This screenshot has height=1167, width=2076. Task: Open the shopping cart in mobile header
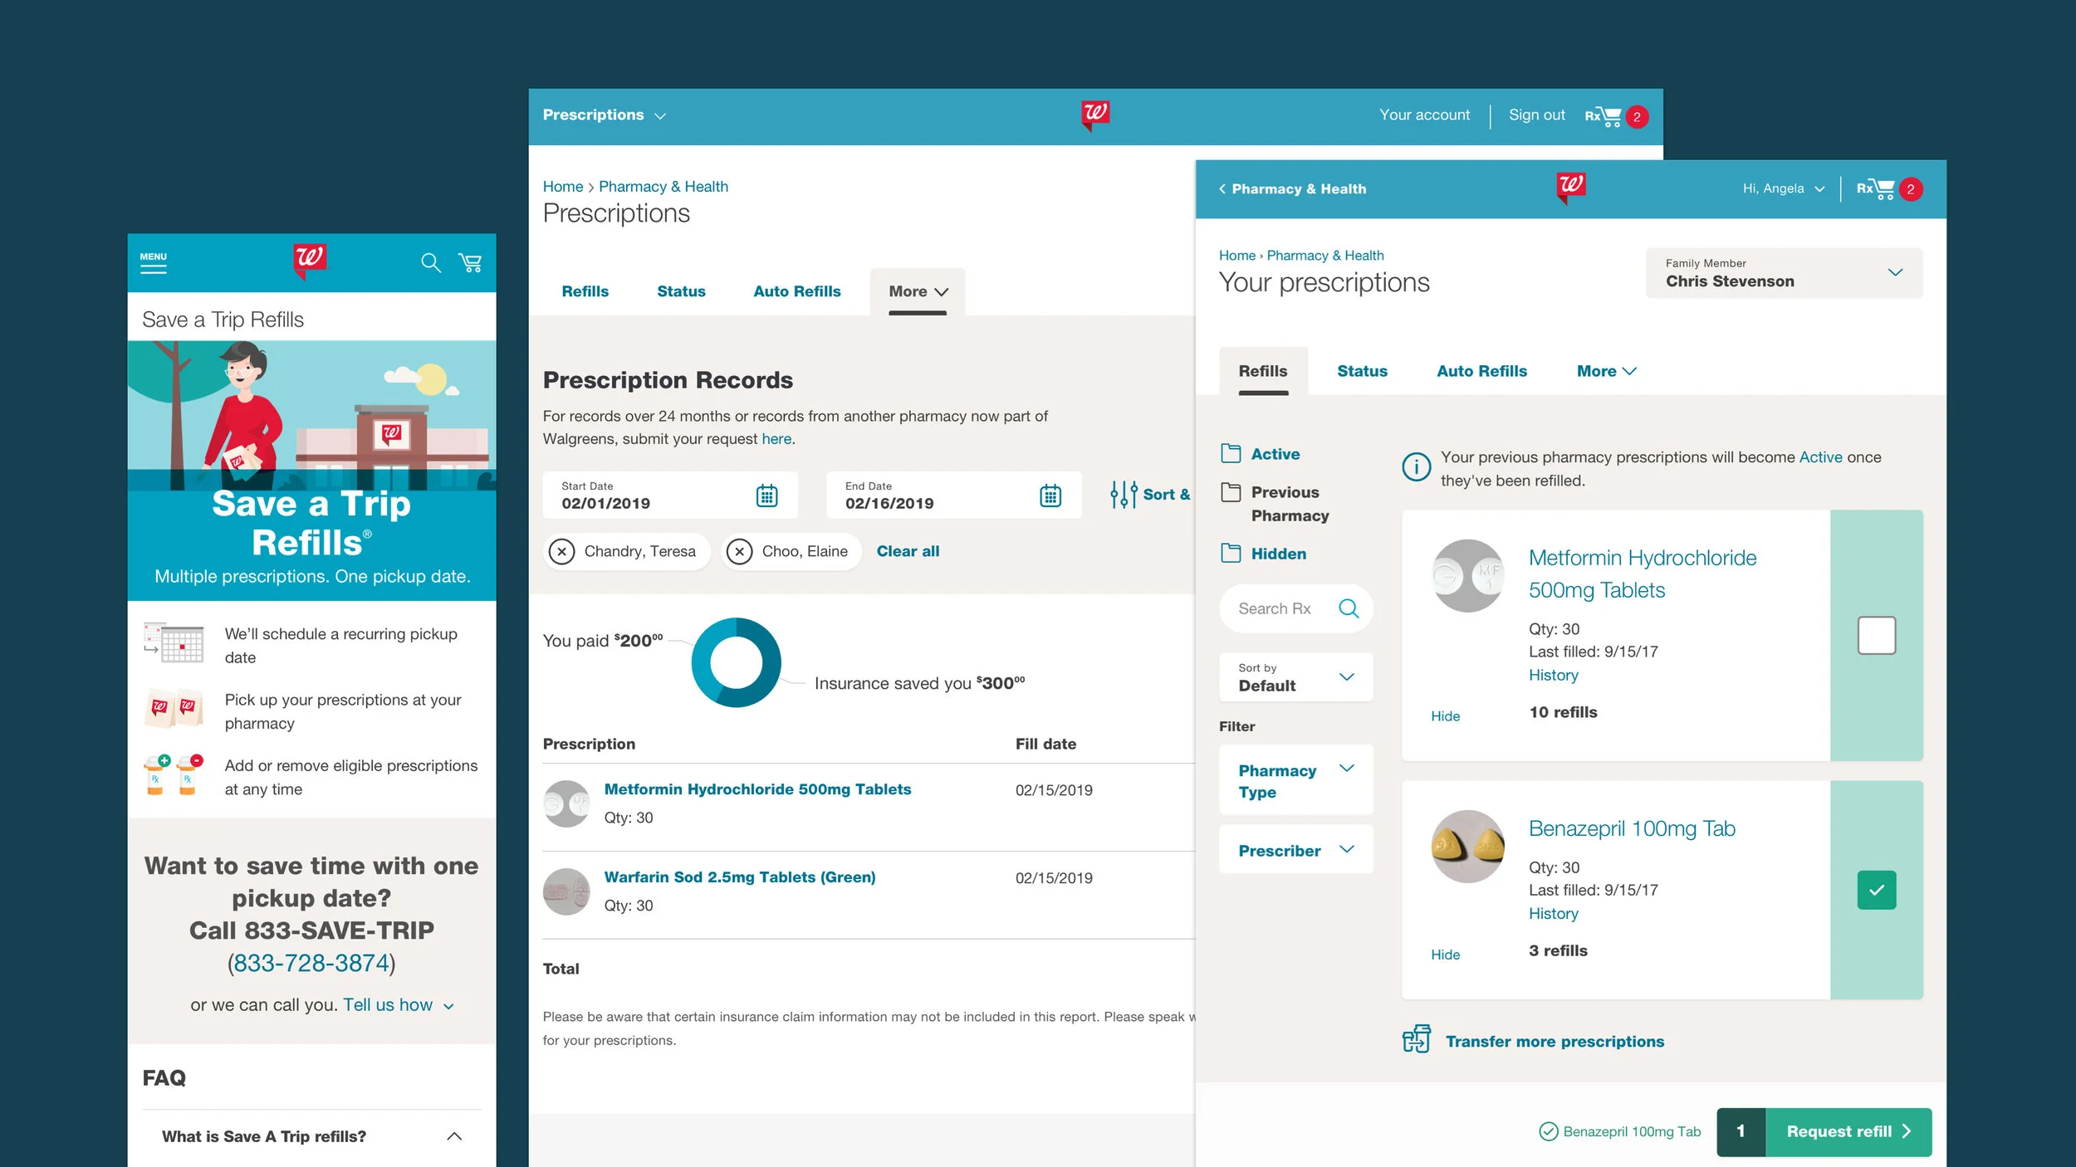(470, 263)
